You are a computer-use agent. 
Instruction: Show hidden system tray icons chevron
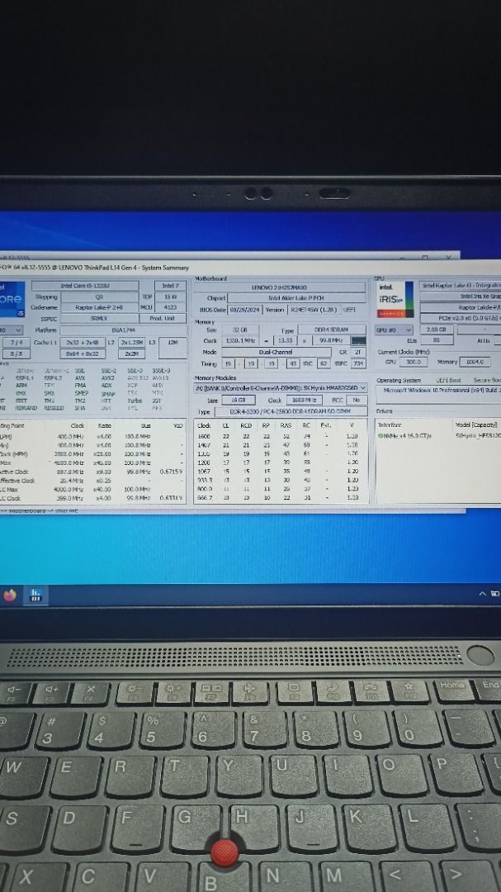coord(482,594)
